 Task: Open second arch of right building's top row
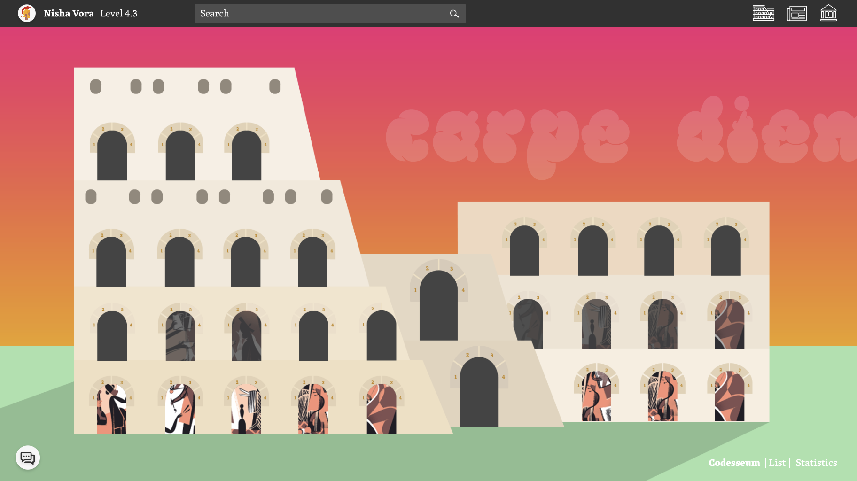coord(592,250)
